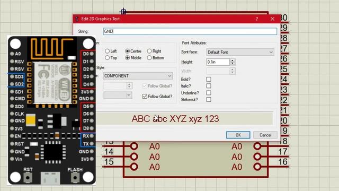Click pin 16 circle on the right side
The image size is (339, 191).
257,167
